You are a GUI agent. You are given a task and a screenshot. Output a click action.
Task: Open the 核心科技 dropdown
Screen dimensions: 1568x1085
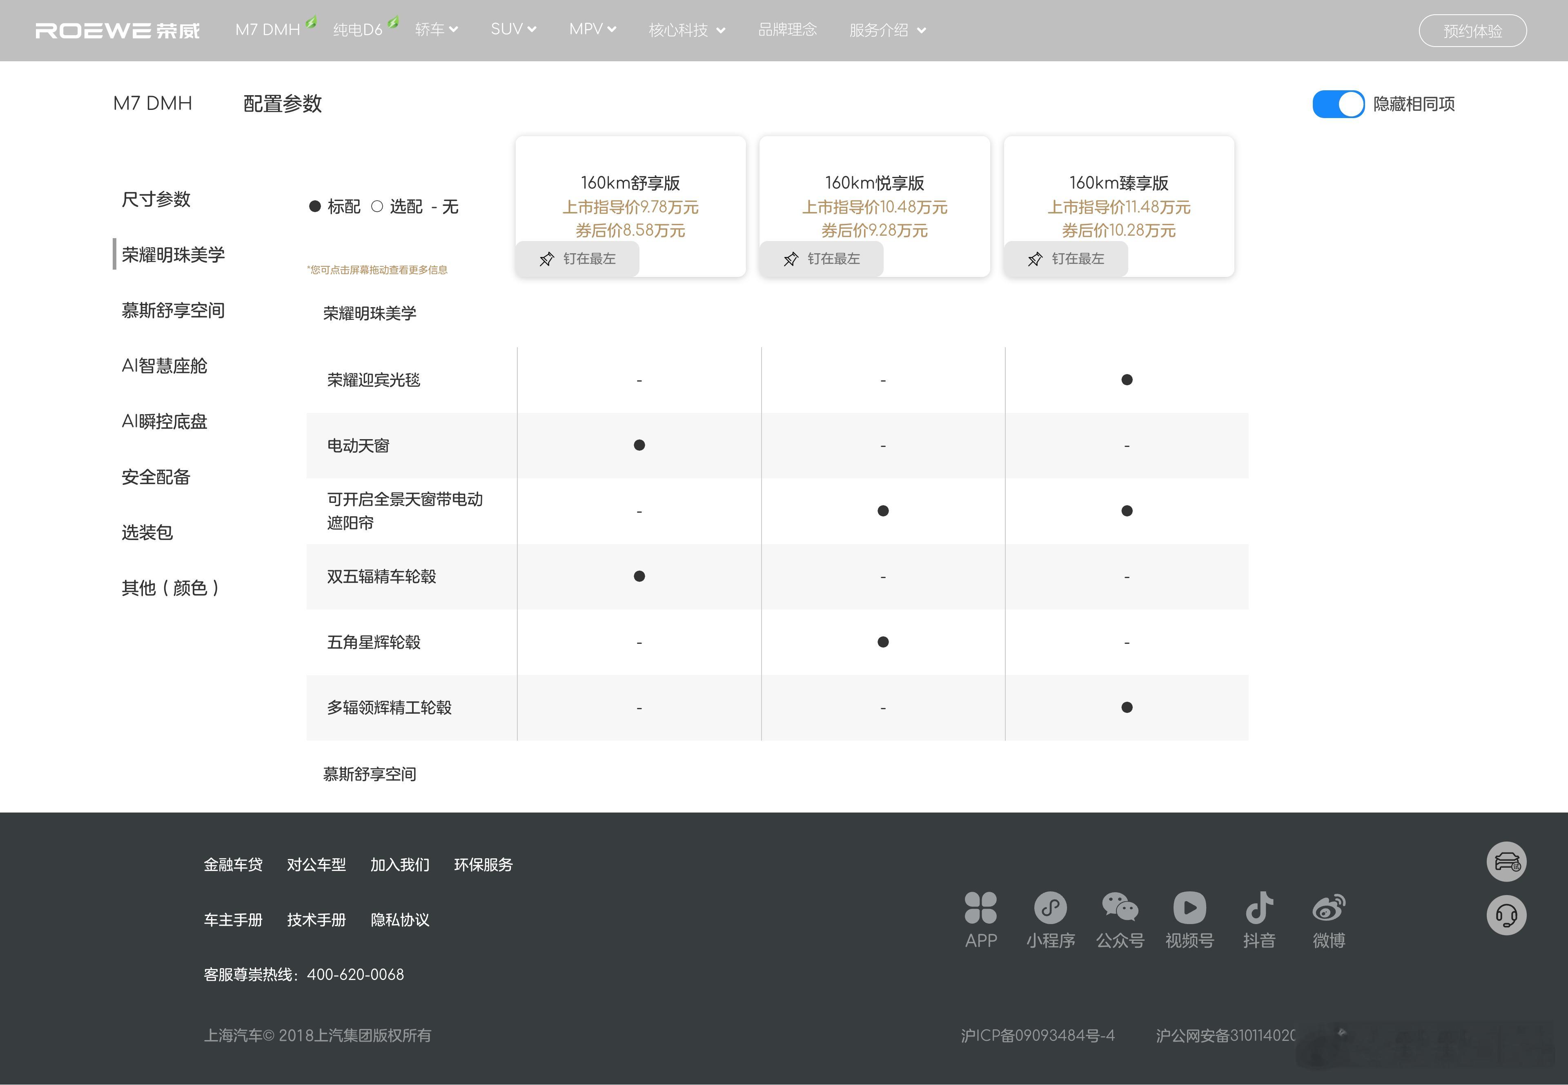(x=686, y=30)
